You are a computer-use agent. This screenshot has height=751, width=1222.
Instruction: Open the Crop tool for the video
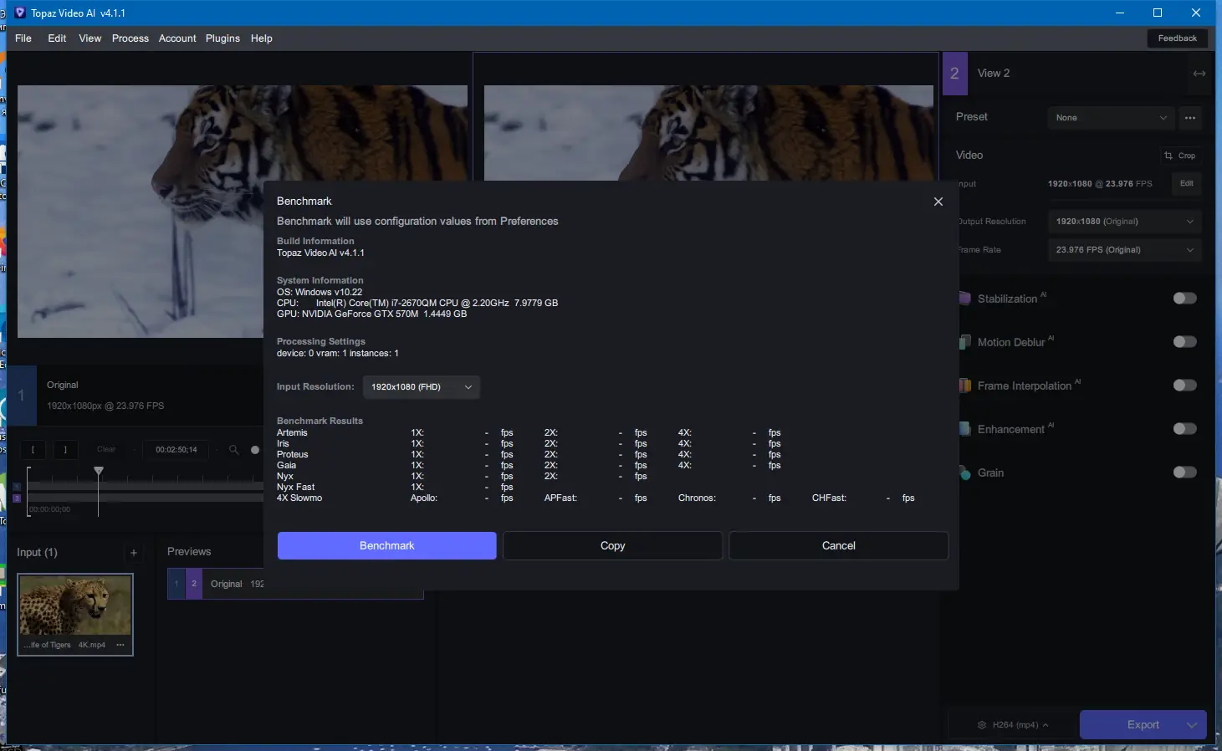pyautogui.click(x=1180, y=155)
